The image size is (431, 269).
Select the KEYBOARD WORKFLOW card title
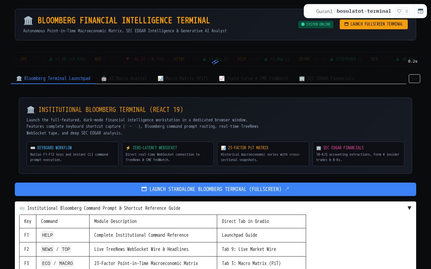[x=55, y=148]
